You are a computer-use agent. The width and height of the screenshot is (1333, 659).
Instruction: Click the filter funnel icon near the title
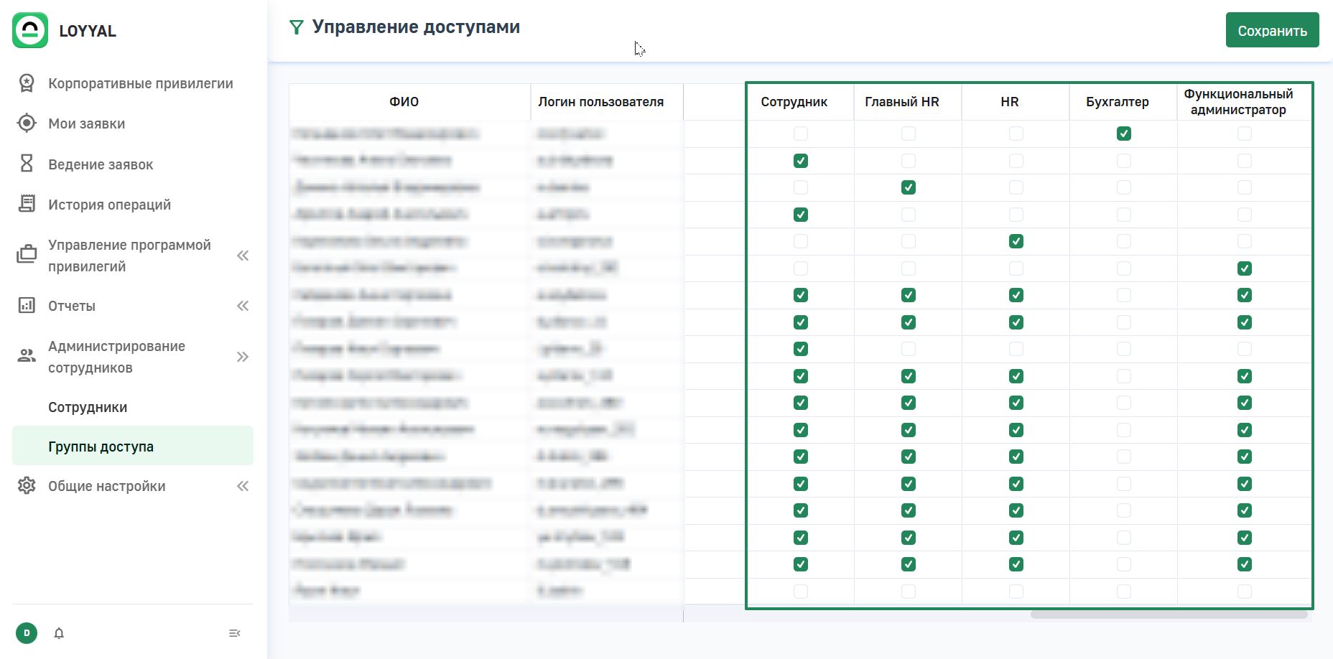coord(296,28)
